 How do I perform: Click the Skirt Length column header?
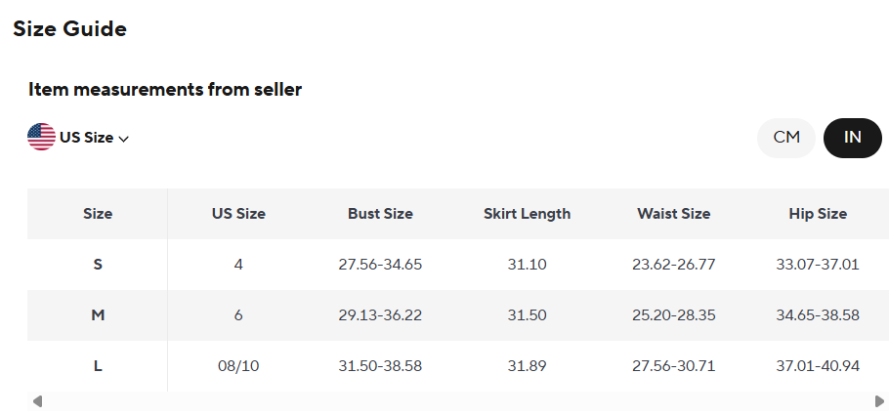point(527,214)
